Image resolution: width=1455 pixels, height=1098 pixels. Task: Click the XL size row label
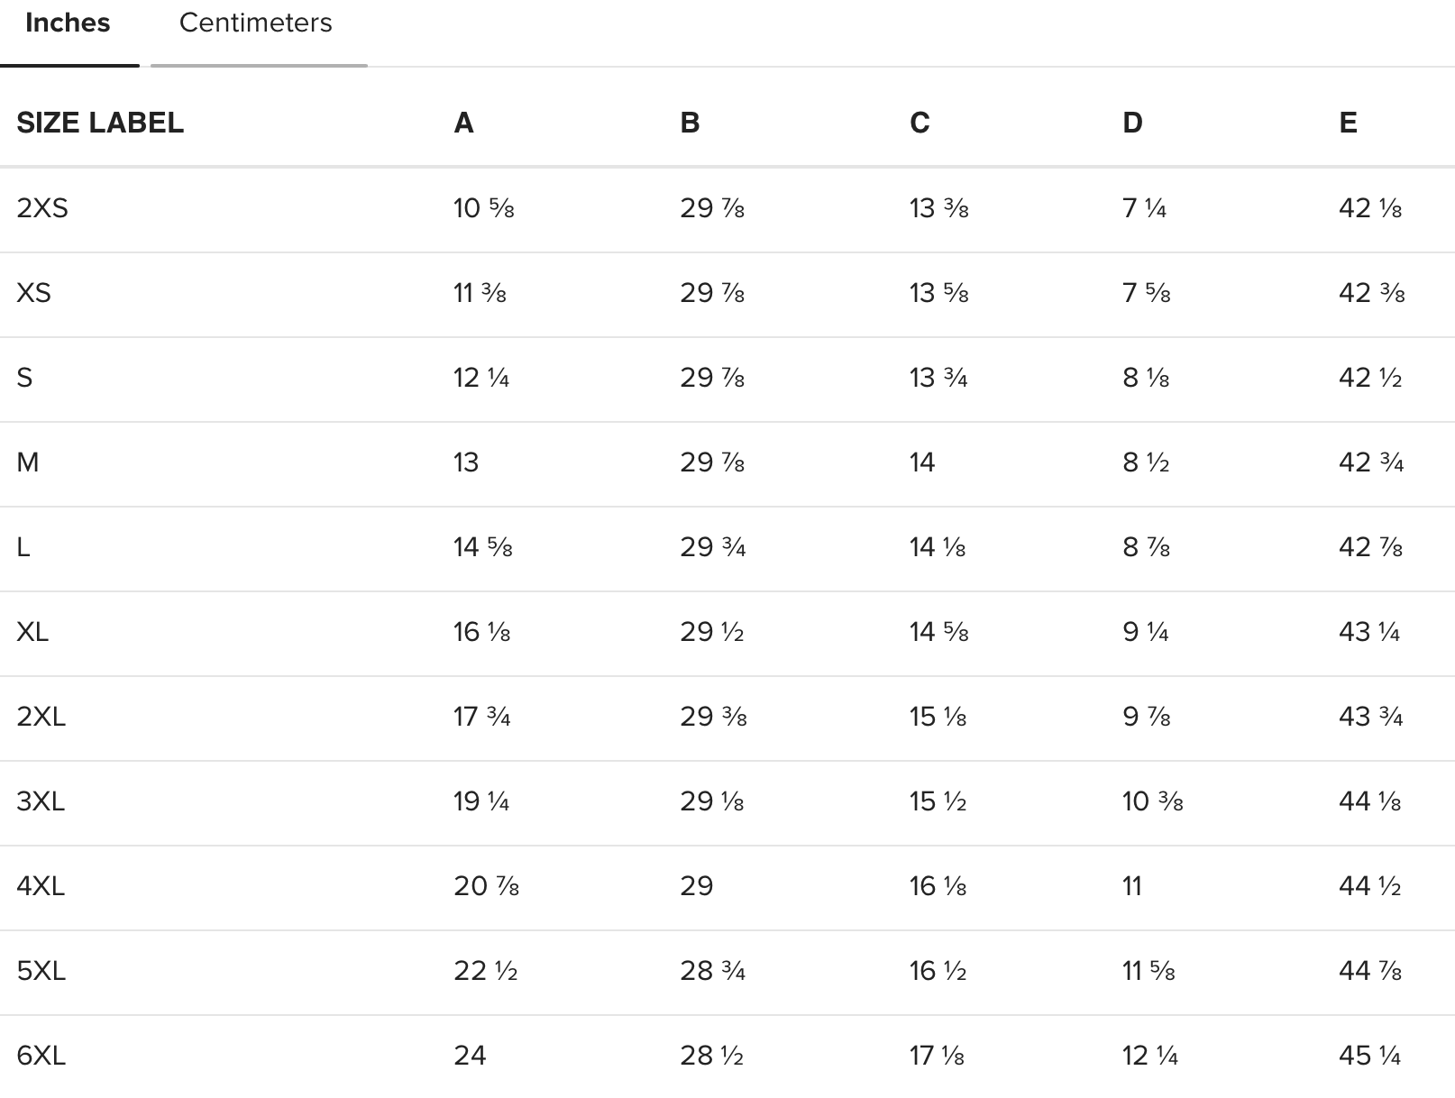32,632
